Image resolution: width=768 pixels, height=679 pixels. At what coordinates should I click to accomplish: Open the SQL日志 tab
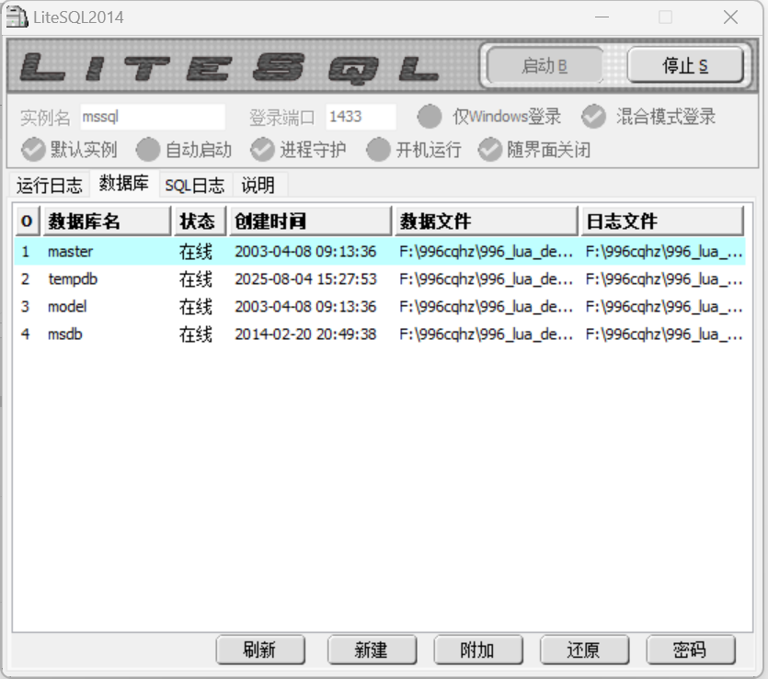click(x=194, y=186)
